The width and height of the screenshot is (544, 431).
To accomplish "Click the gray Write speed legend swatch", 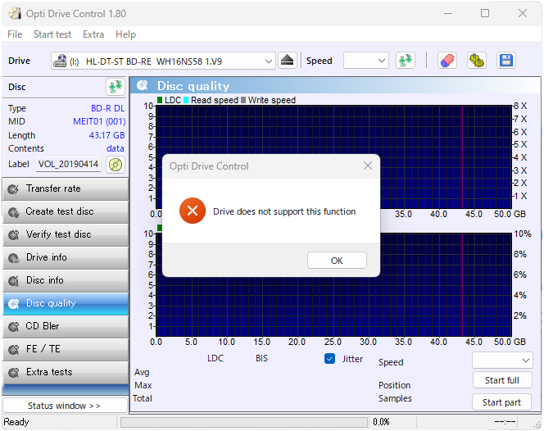I will coord(243,100).
